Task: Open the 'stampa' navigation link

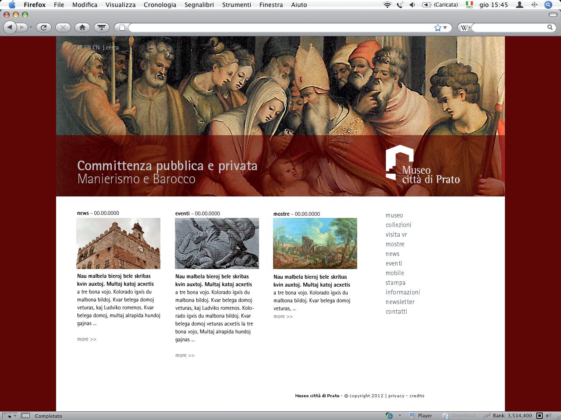Action: coord(395,283)
